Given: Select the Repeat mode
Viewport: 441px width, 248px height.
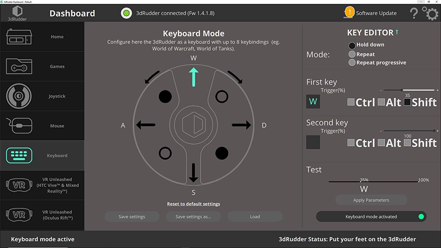Looking at the screenshot, I should tap(352, 54).
